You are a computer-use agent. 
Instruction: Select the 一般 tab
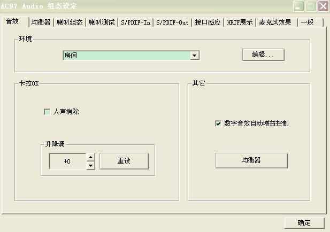(x=310, y=22)
